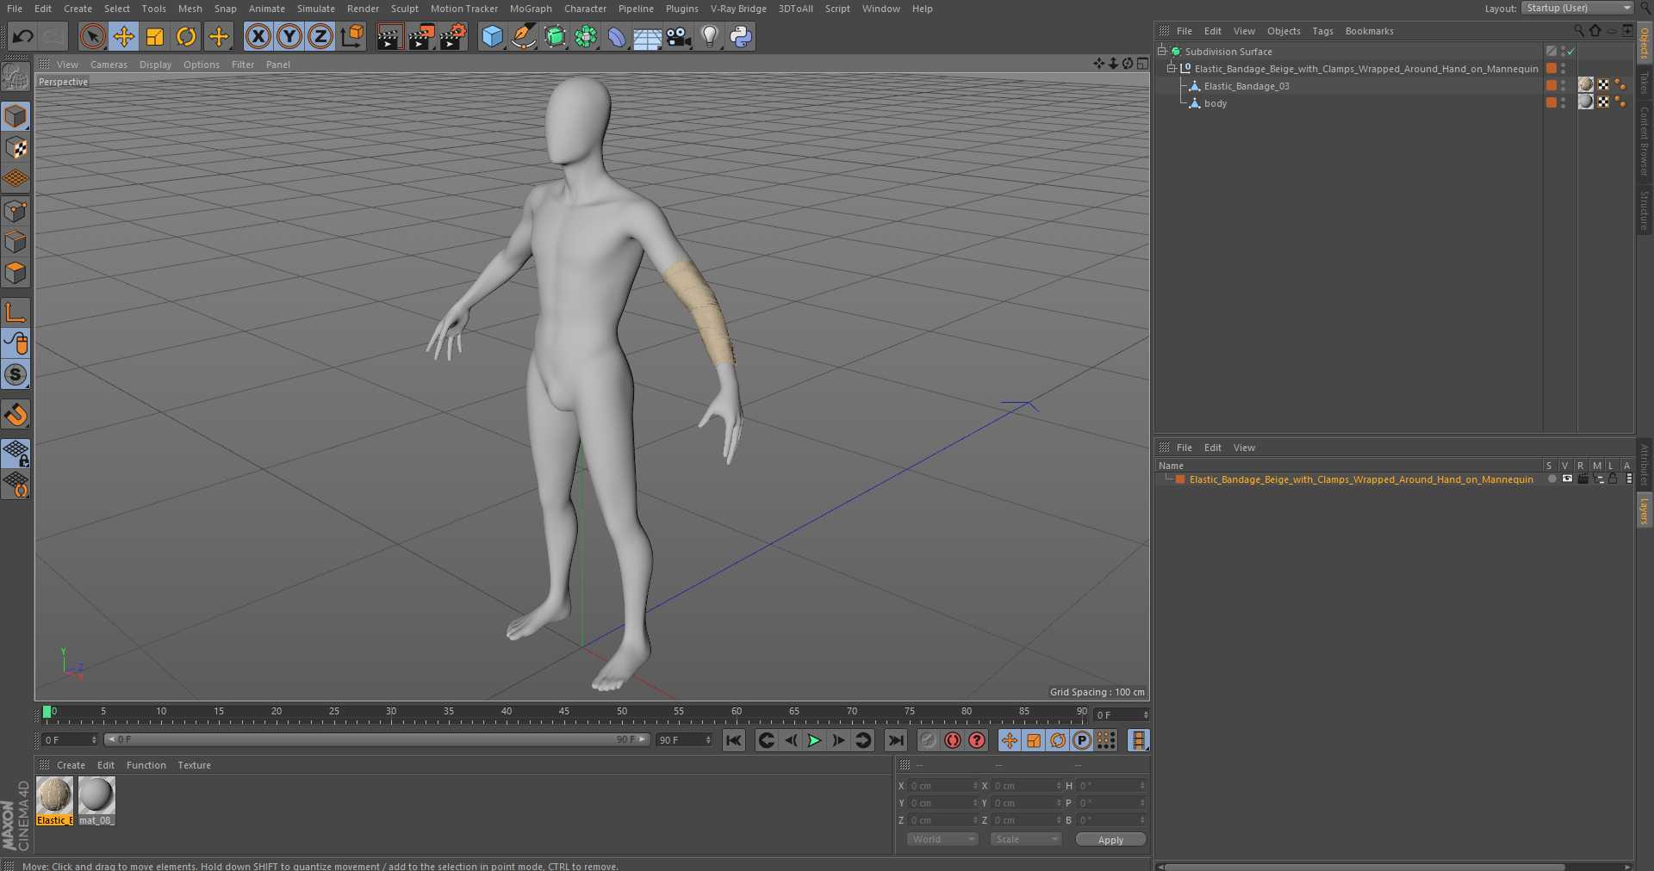Play animation forward
Image resolution: width=1654 pixels, height=871 pixels.
(x=814, y=740)
